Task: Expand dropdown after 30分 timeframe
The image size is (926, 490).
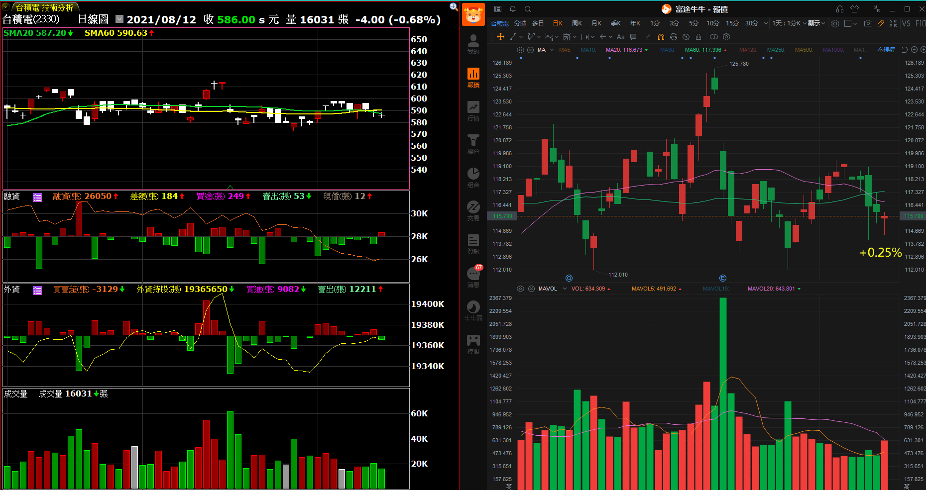Action: 766,23
